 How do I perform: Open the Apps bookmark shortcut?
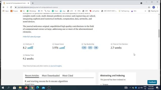coord(6,11)
